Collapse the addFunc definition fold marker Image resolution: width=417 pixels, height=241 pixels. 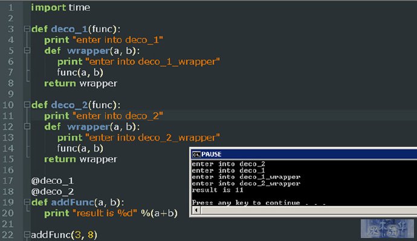click(x=27, y=202)
